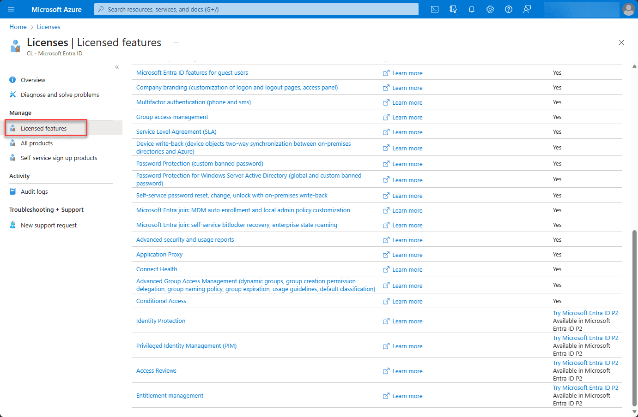
Task: Open the Directories and subscriptions filter icon
Action: pos(453,9)
